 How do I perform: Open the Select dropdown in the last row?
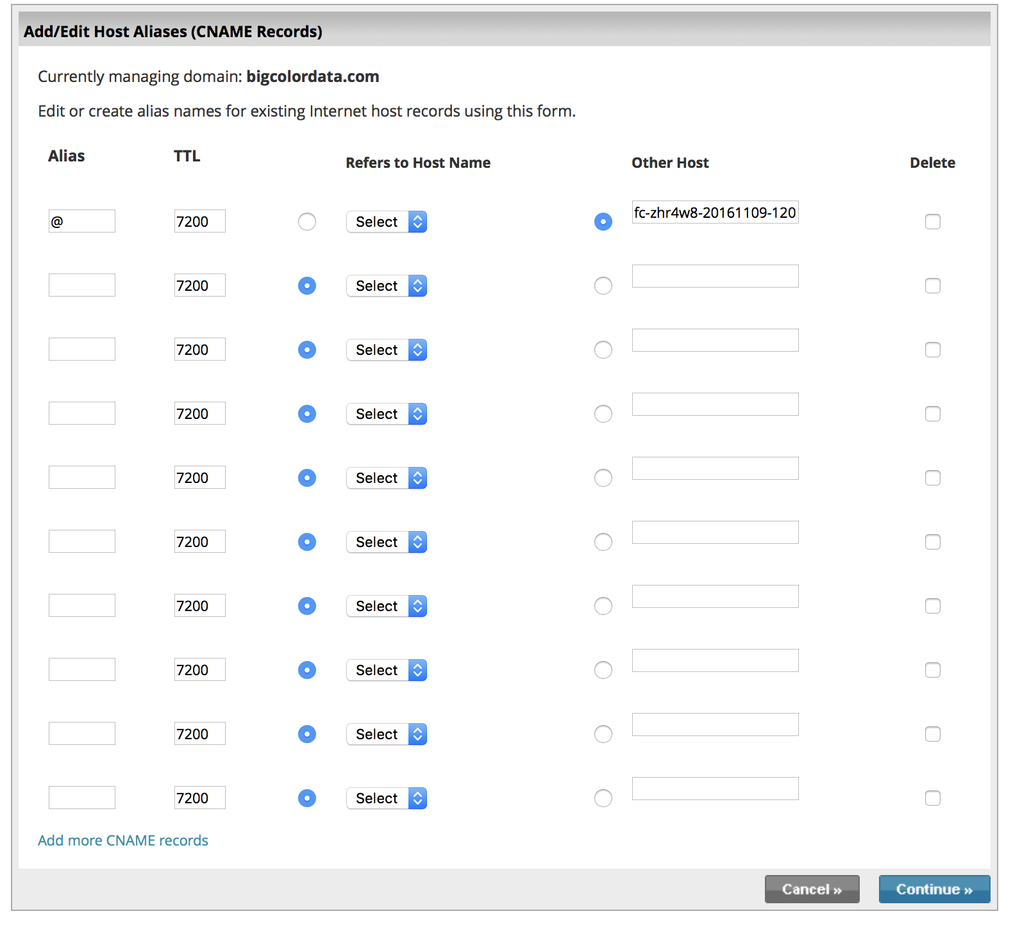(x=386, y=798)
